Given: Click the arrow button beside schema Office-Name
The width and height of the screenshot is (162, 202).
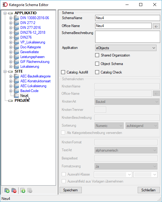Looking at the screenshot, I should (156, 26).
